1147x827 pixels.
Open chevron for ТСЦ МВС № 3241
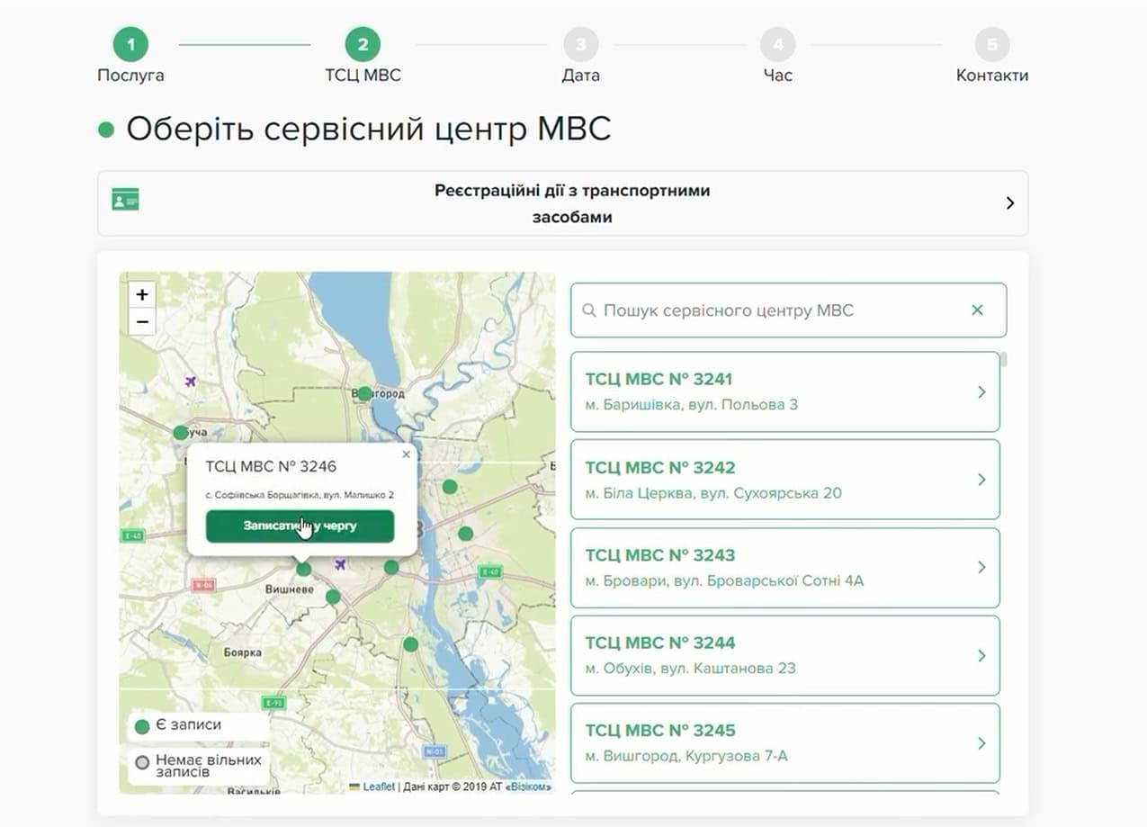tap(981, 392)
